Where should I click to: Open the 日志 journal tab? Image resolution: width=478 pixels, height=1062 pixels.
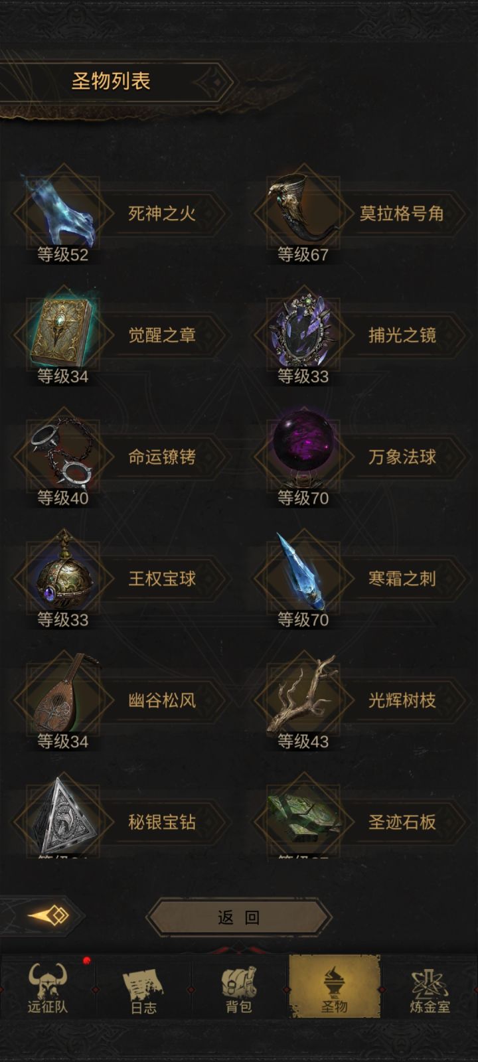[x=143, y=988]
